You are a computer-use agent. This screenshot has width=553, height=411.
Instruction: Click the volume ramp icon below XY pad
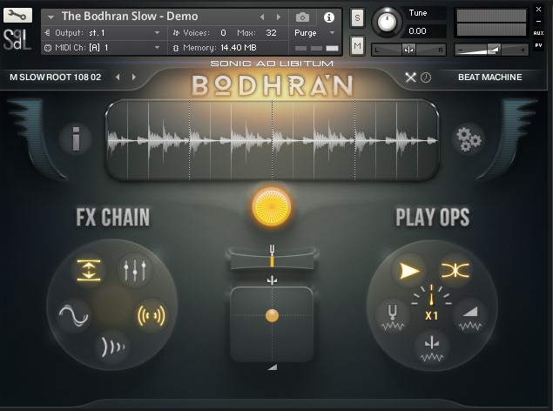click(273, 367)
